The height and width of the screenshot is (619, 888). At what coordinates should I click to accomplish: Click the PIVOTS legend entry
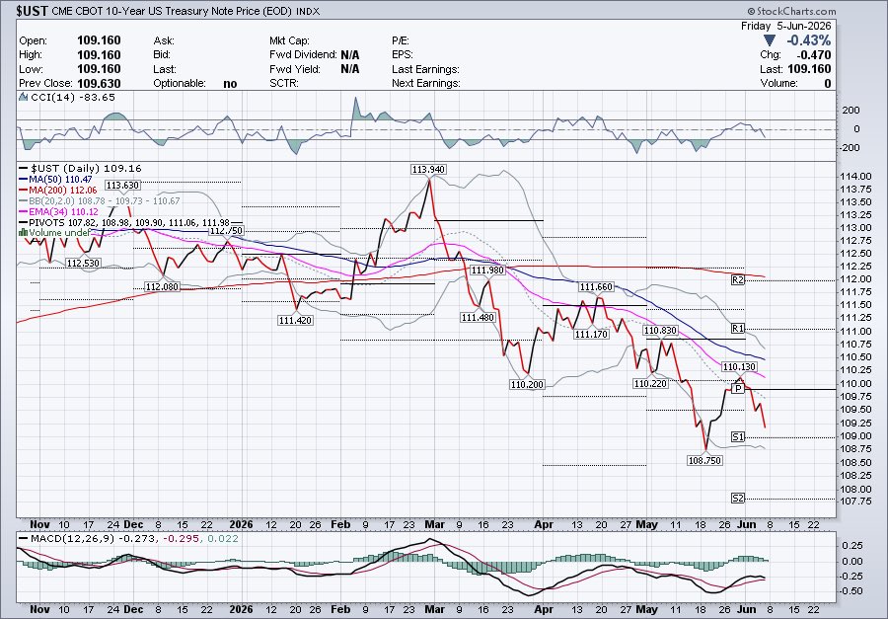[x=129, y=222]
